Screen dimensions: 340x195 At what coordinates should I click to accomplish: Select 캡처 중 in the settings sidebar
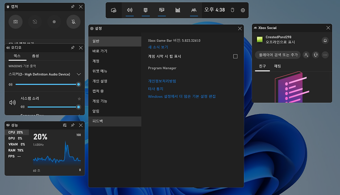pyautogui.click(x=115, y=91)
